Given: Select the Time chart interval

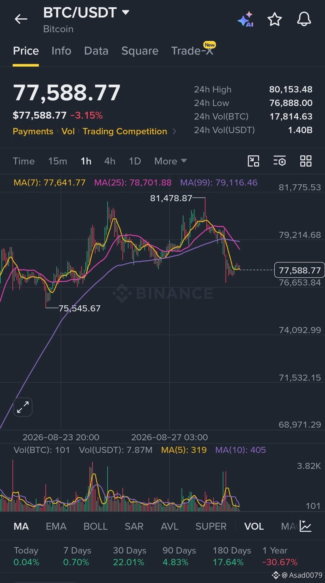Looking at the screenshot, I should coord(24,161).
